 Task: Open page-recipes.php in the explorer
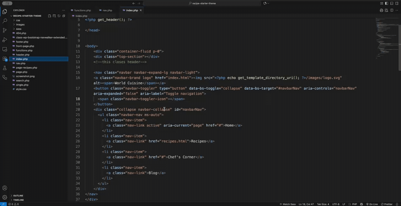coord(26,68)
